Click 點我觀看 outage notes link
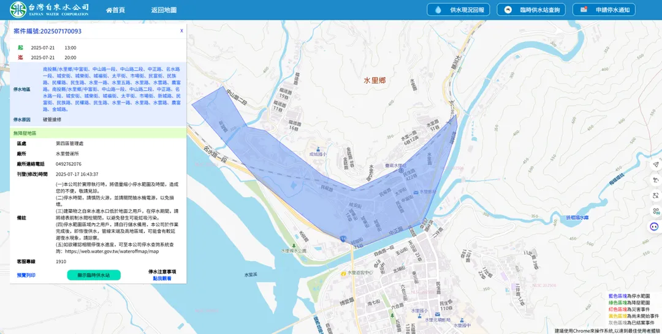Image resolution: width=662 pixels, height=334 pixels. (162, 278)
